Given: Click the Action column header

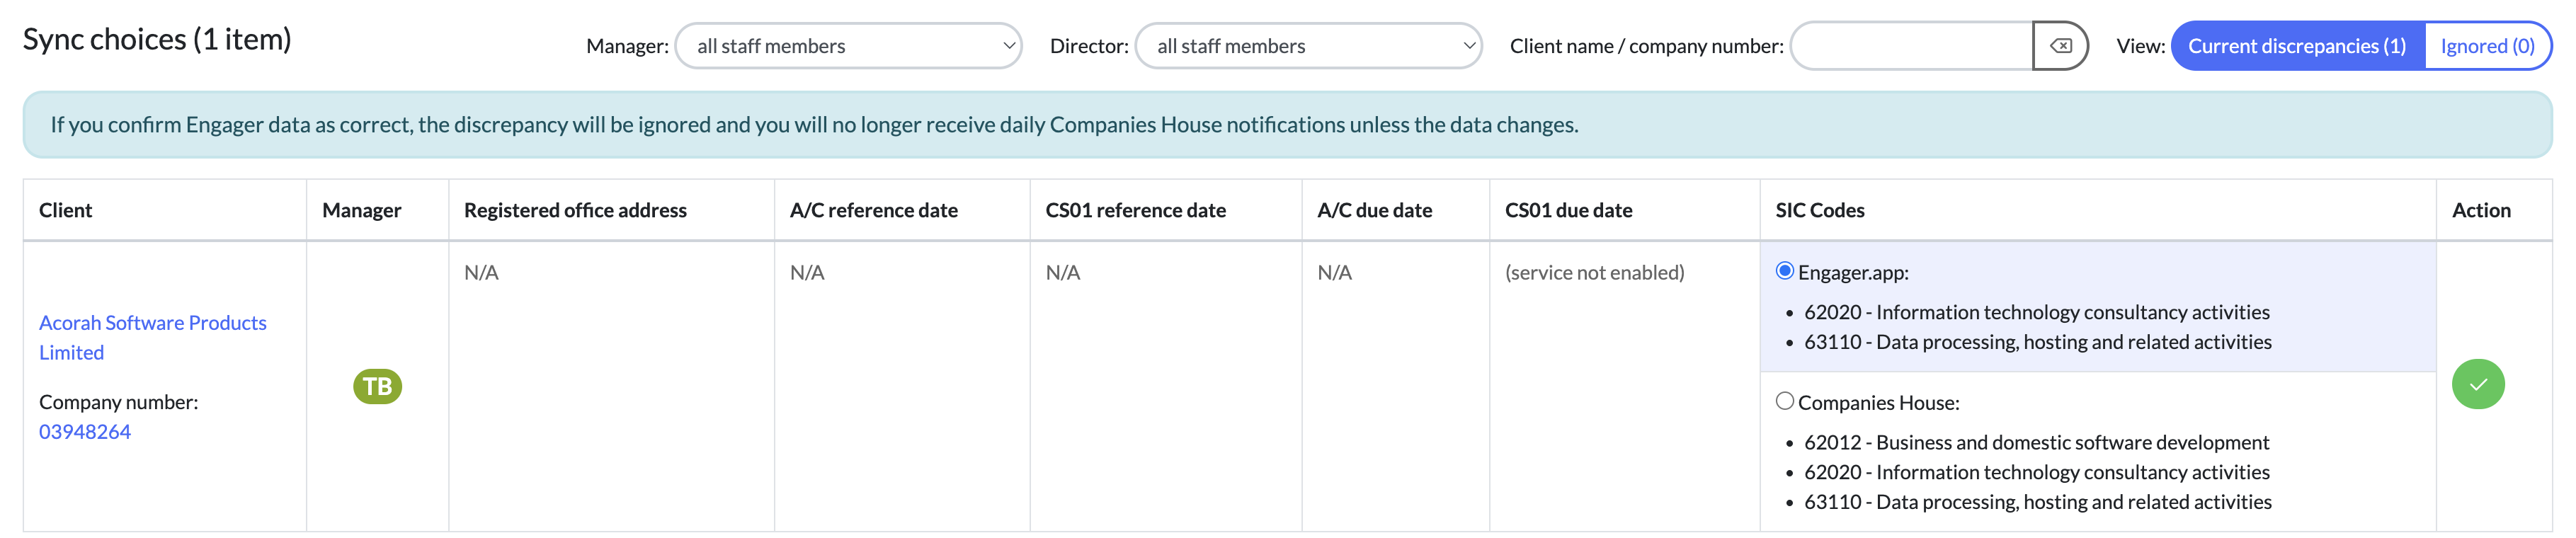Looking at the screenshot, I should pyautogui.click(x=2480, y=210).
